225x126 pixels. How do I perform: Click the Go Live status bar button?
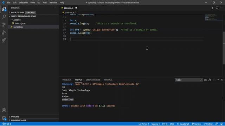coord(196,124)
